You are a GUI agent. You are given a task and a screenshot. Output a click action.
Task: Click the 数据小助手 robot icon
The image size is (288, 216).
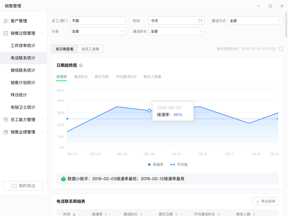click(63, 178)
